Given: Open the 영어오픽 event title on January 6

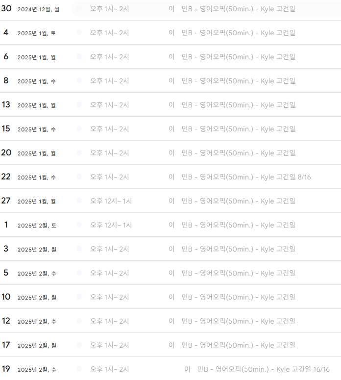Looking at the screenshot, I should [x=238, y=57].
